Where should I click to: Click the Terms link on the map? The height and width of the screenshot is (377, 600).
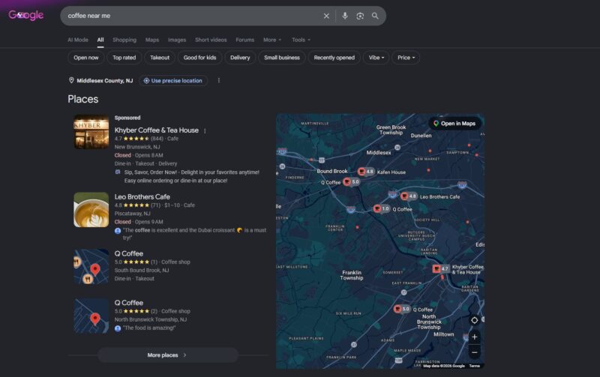[x=475, y=366]
